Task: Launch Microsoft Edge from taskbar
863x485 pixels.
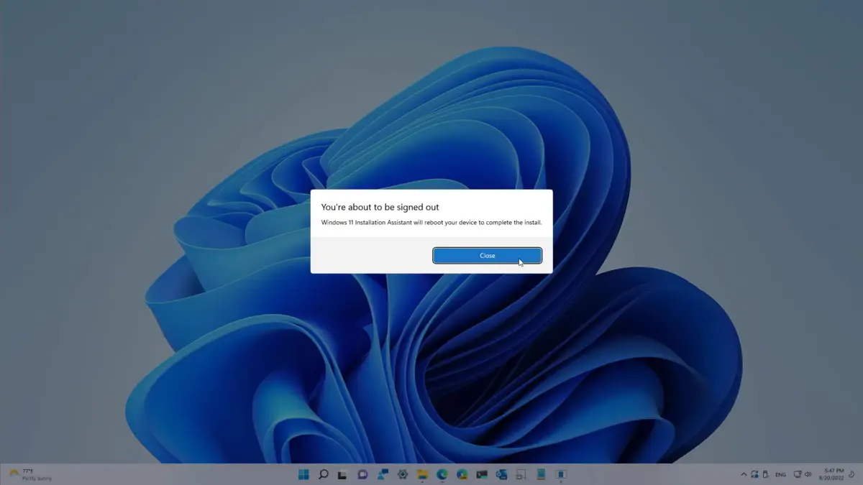Action: click(442, 474)
